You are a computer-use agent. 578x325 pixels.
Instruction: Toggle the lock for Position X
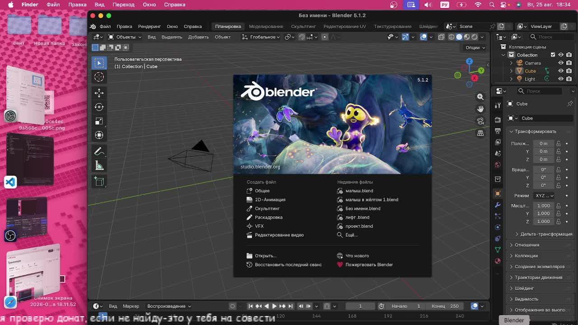[x=559, y=144]
